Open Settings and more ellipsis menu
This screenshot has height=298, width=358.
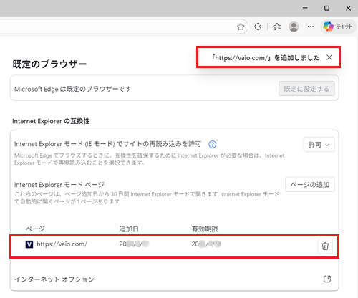pyautogui.click(x=311, y=27)
